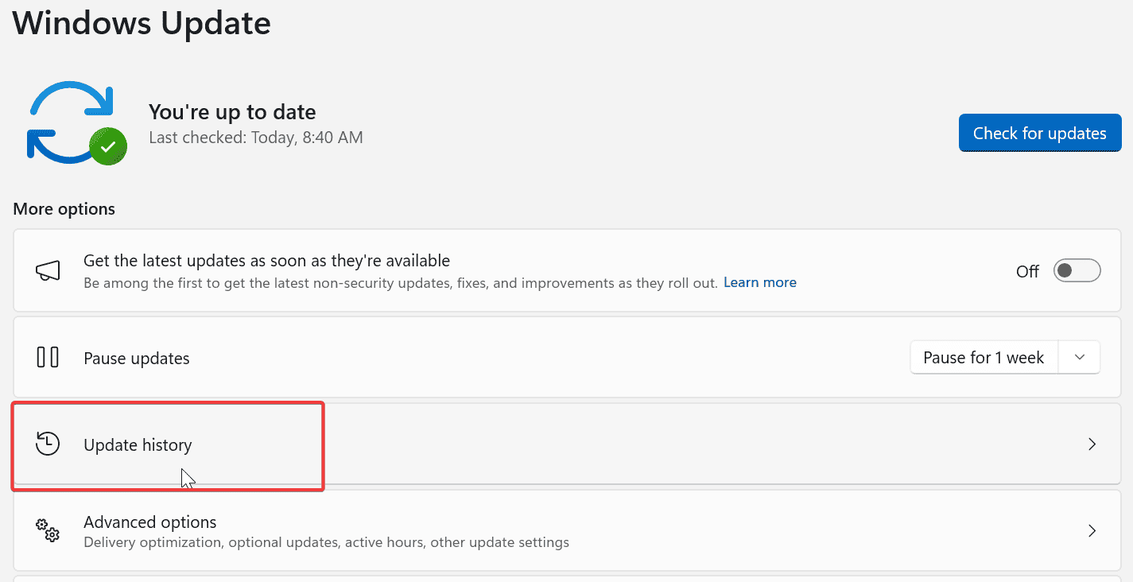Click the pause icon beside Pause updates
The width and height of the screenshot is (1133, 582).
pos(48,357)
